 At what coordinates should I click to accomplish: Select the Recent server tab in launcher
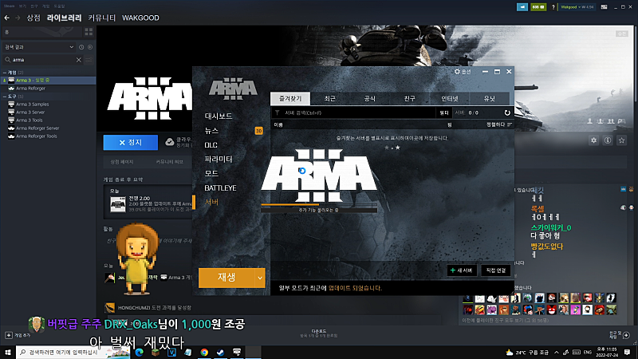pyautogui.click(x=330, y=98)
